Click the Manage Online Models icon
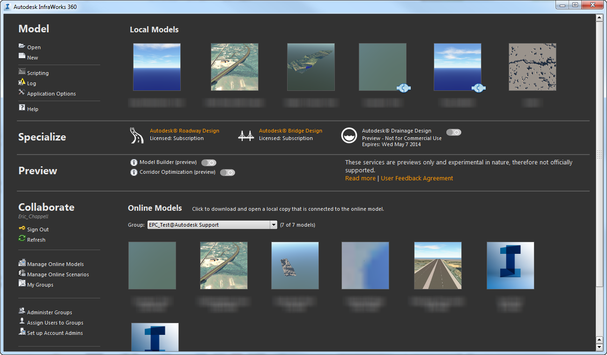This screenshot has height=355, width=607. coord(22,263)
